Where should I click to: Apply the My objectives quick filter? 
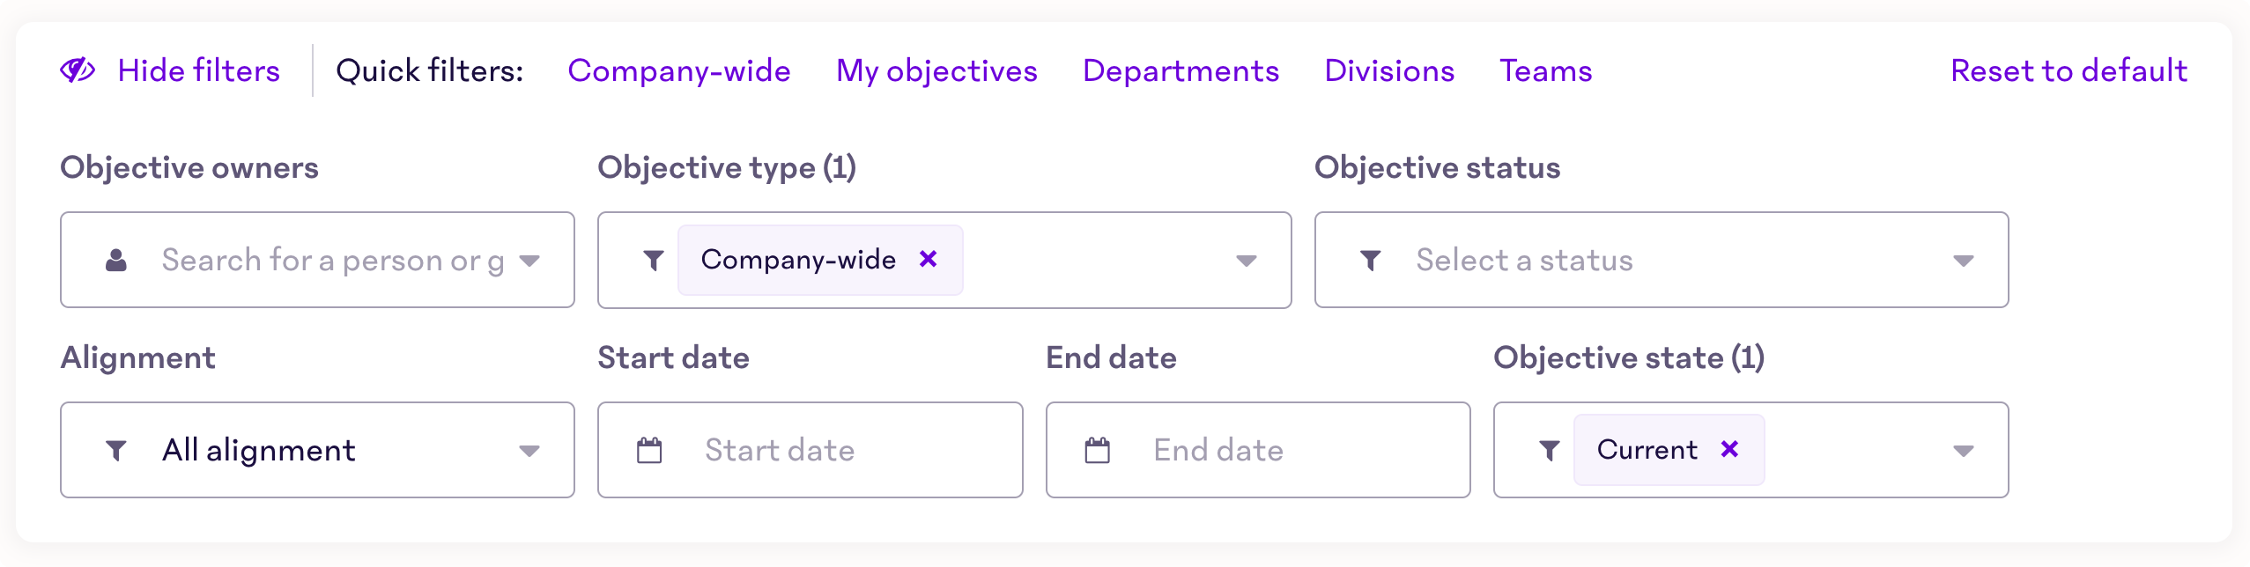[936, 70]
